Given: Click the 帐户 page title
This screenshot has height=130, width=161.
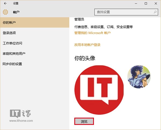Looking at the screenshot, I should tap(16, 12).
